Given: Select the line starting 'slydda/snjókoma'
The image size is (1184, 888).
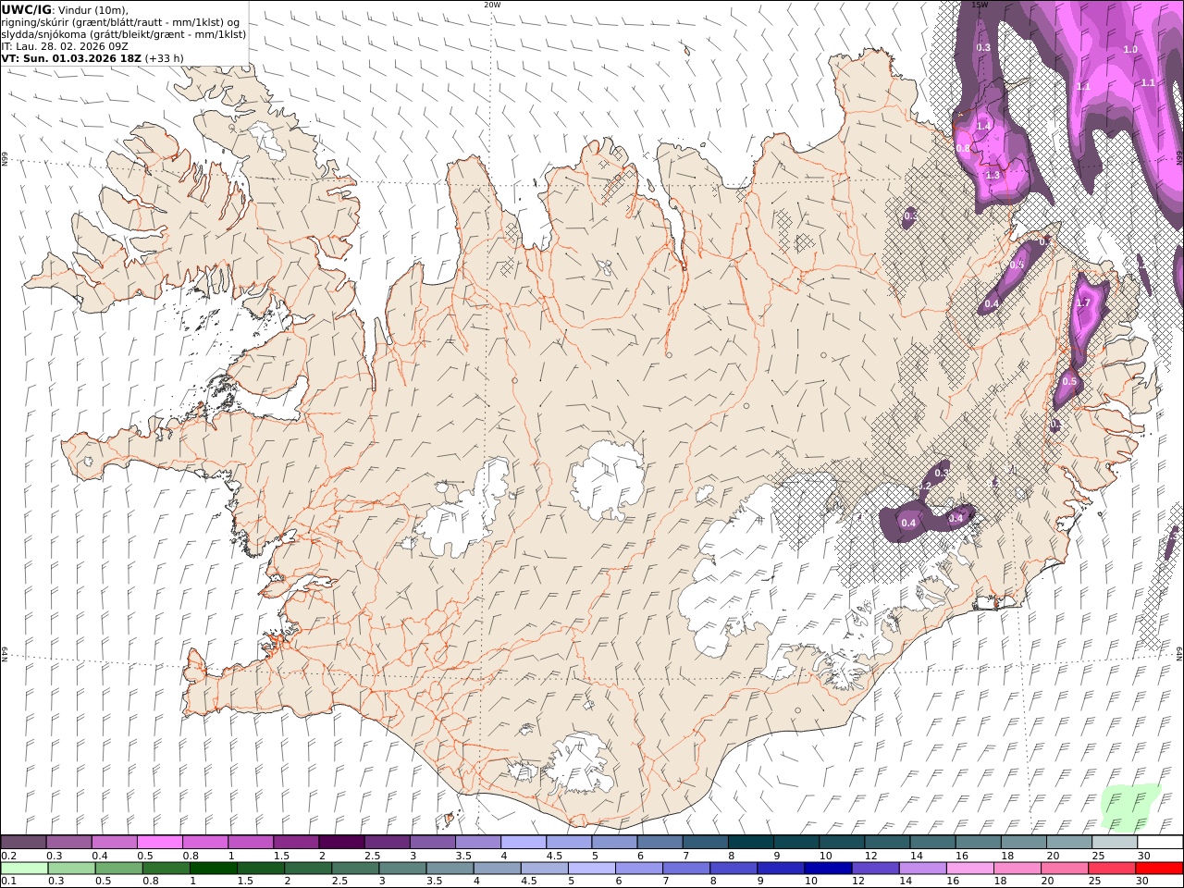Looking at the screenshot, I should click(x=123, y=33).
